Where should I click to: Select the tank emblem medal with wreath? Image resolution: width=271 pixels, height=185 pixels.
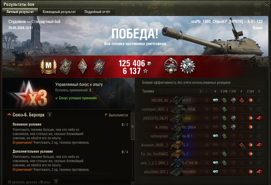171,66
